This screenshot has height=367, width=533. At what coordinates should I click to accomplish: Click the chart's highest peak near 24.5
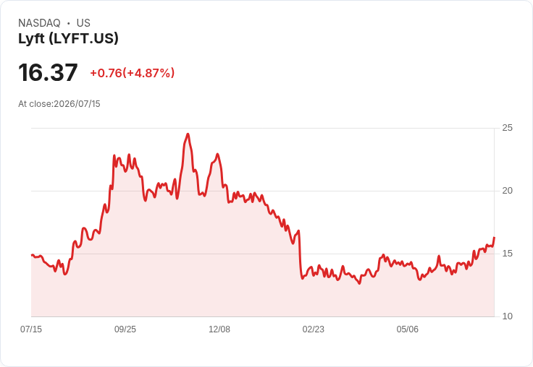pyautogui.click(x=188, y=134)
